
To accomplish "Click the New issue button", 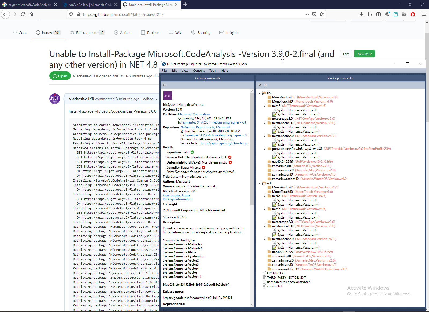I will 365,54.
